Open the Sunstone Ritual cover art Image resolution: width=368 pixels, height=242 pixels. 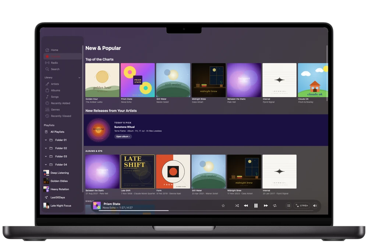pos(99,130)
